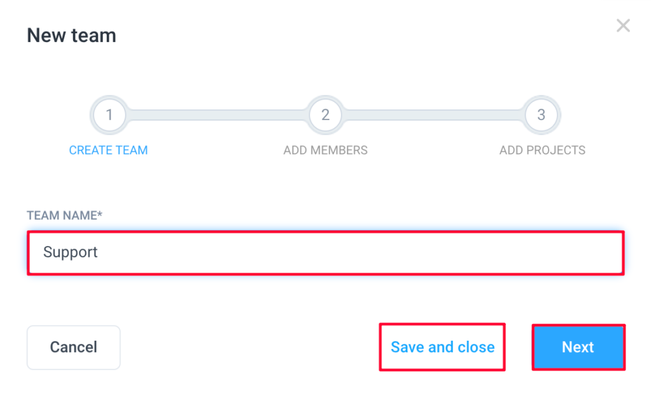Jump to step 2 circle

325,115
